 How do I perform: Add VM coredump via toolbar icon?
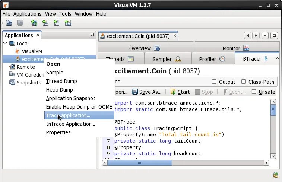click(57, 23)
